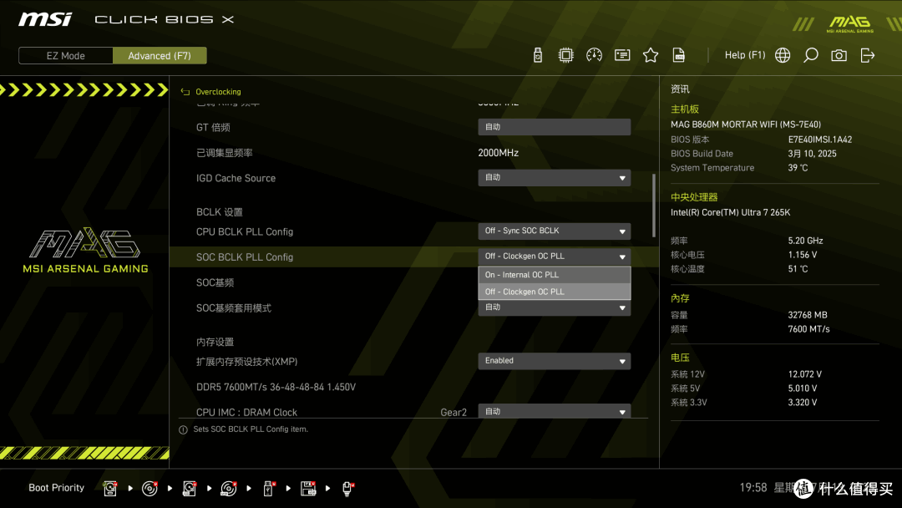
Task: Open the log file document icon
Action: click(x=679, y=55)
